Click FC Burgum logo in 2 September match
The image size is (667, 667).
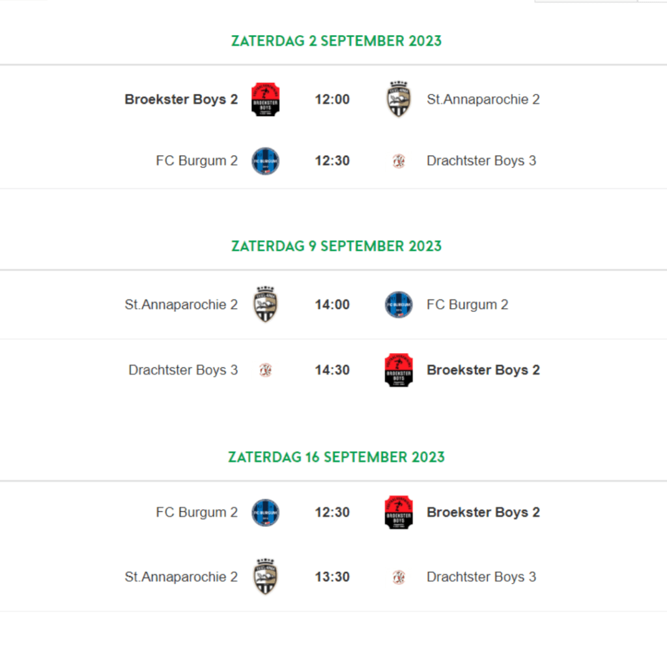coord(266,162)
